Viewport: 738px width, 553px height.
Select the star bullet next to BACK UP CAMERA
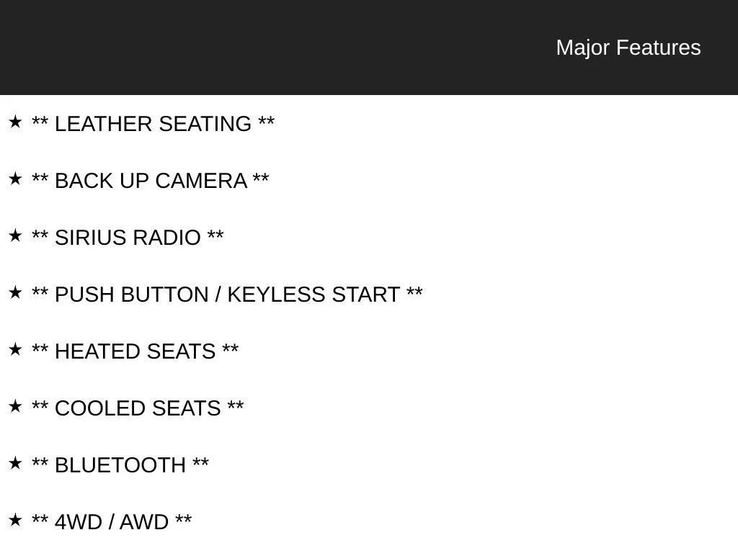tap(15, 179)
